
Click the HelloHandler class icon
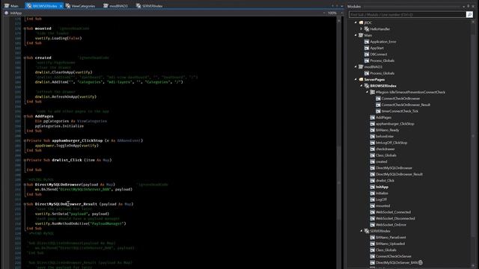(x=367, y=29)
